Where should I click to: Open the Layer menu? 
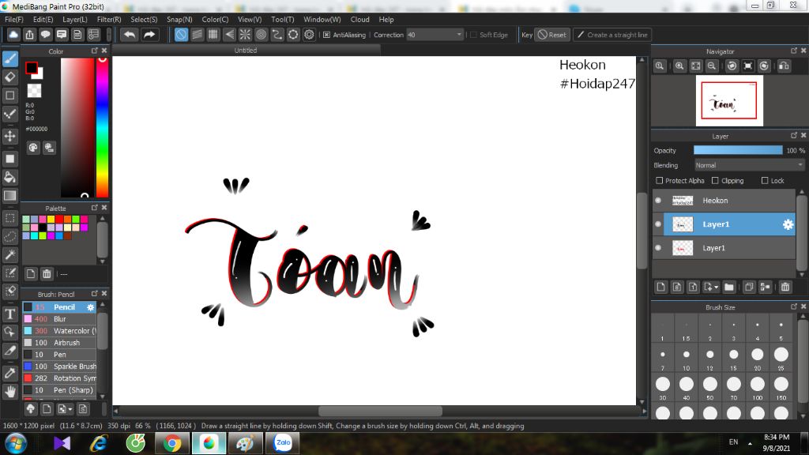[x=75, y=19]
